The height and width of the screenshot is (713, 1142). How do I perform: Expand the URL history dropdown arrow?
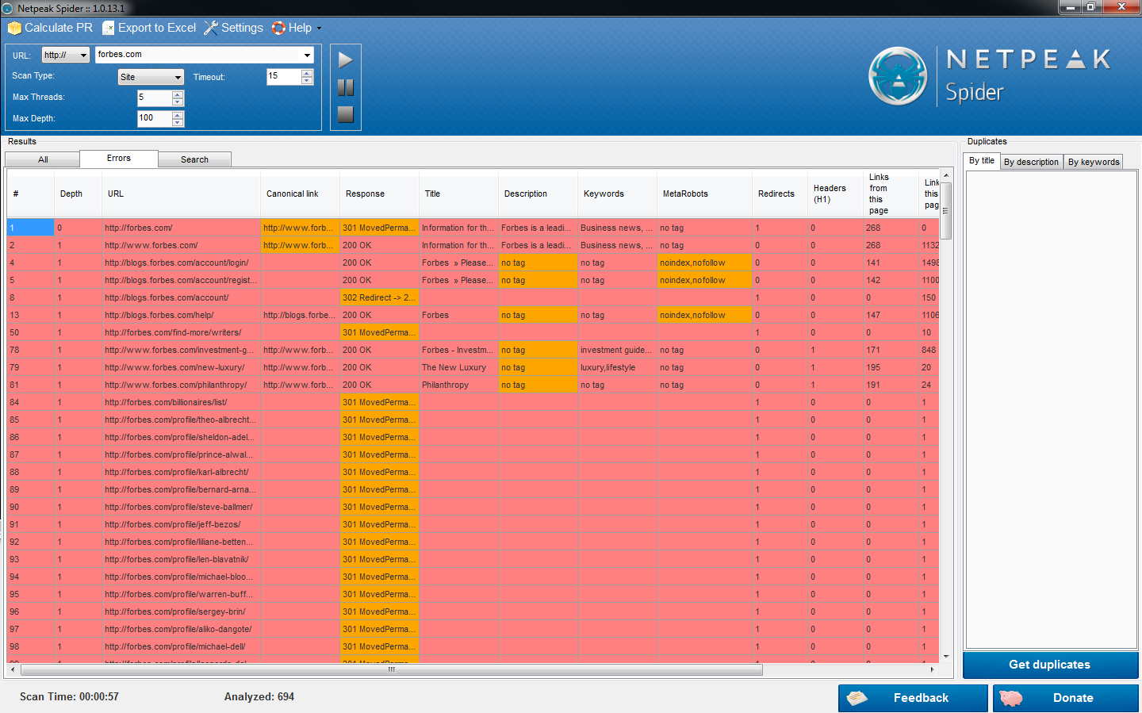307,55
